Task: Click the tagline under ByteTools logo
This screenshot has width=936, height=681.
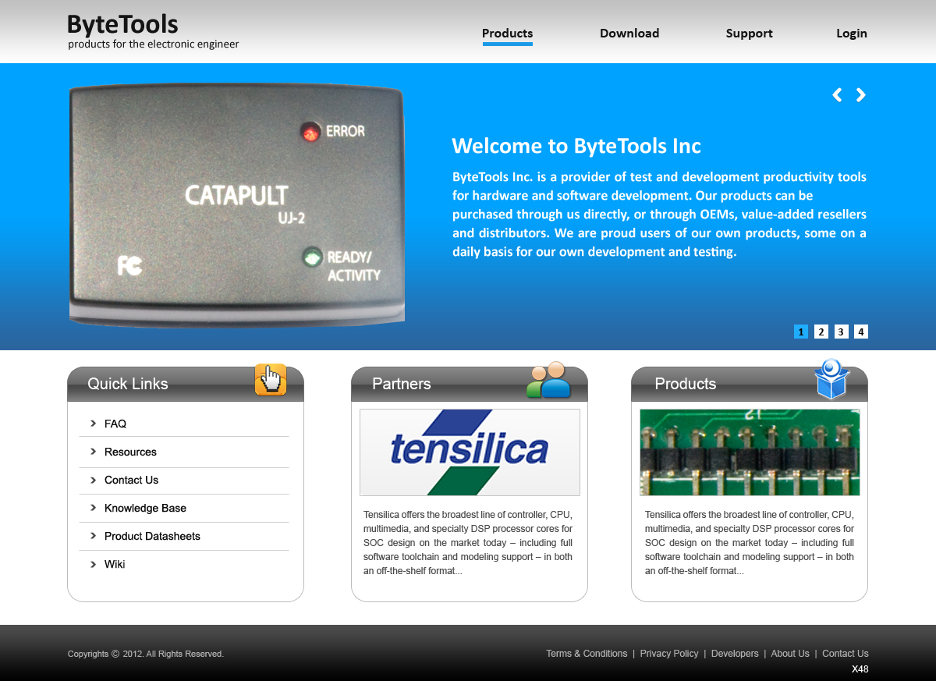Action: [154, 44]
